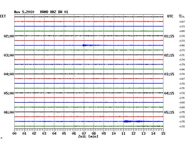Select the CET time label '02:00'
The image size is (186, 141).
pos(9,36)
